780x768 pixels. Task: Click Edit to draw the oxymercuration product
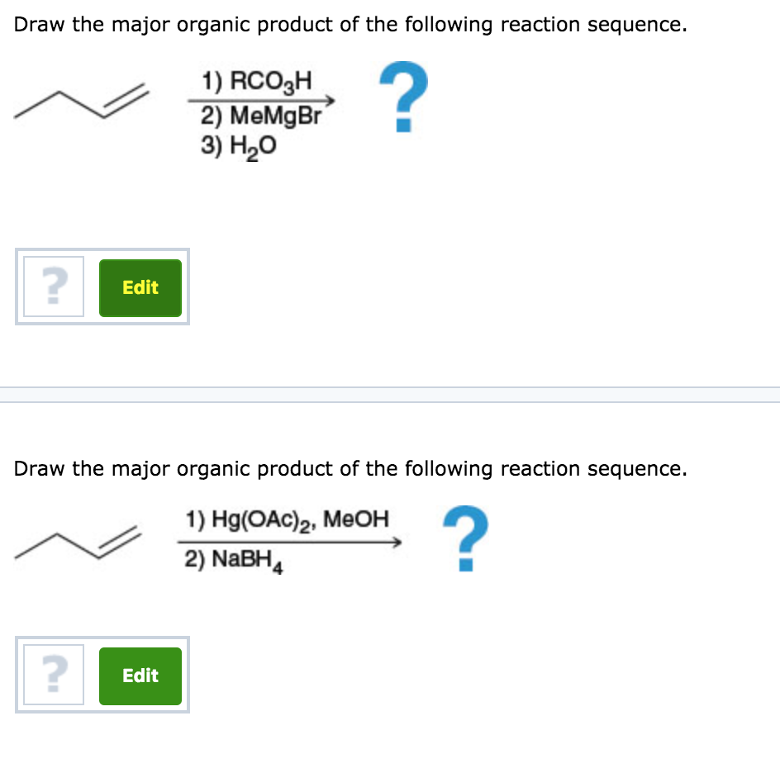click(x=140, y=676)
